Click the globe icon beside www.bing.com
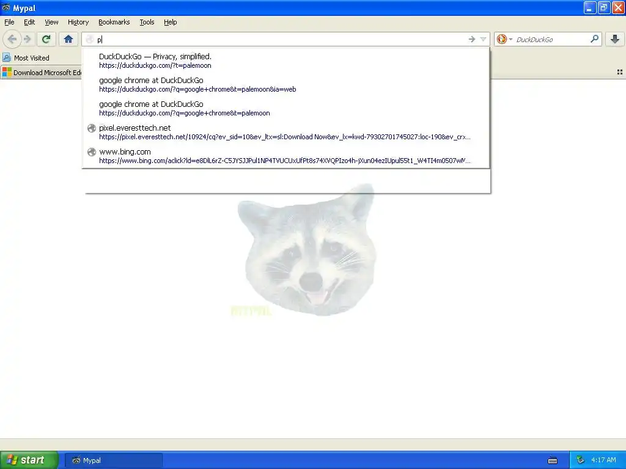The width and height of the screenshot is (626, 469). pos(92,152)
